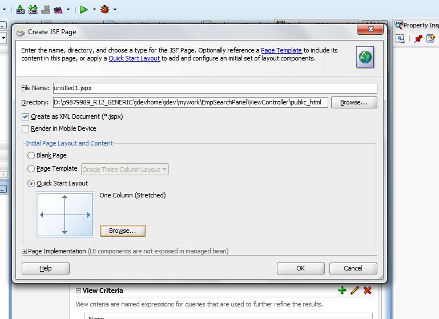Select the Page Template radio option

tap(31, 169)
